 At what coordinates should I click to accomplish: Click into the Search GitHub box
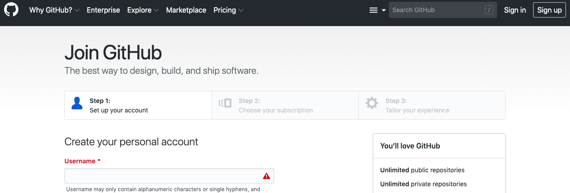(436, 10)
